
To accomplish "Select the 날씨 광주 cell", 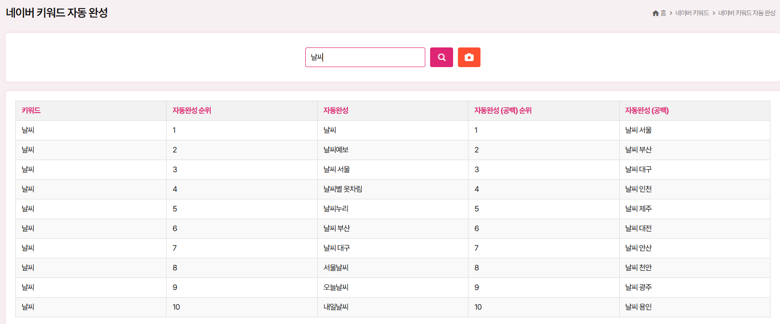I will point(695,287).
